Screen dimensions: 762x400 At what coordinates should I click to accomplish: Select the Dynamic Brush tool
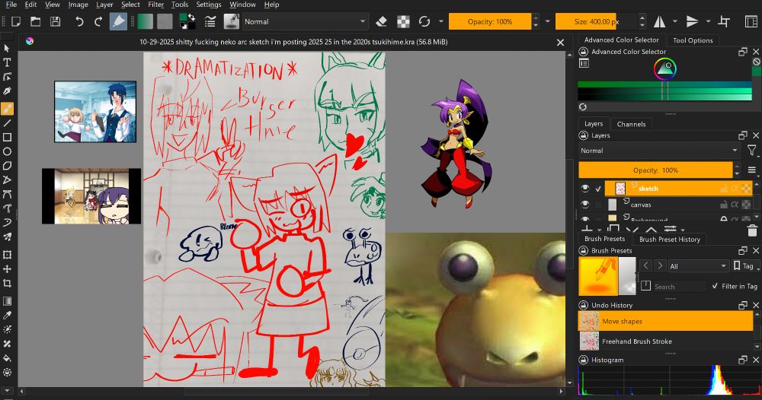[x=7, y=223]
